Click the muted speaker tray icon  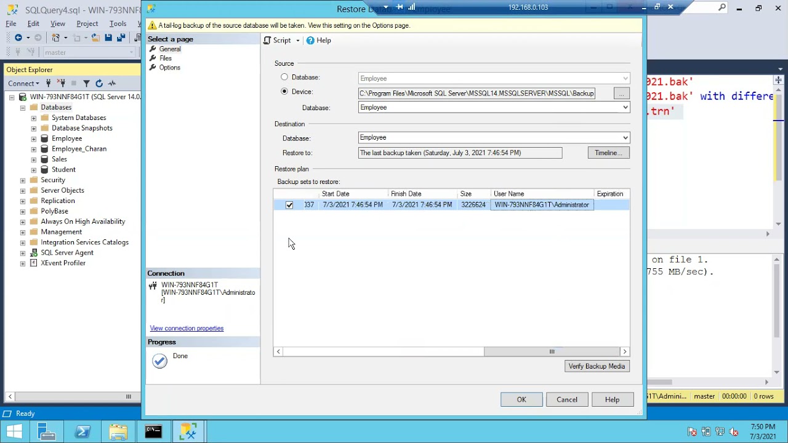point(733,432)
